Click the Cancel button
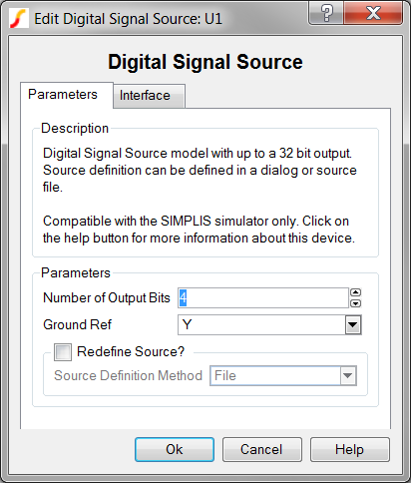 coord(262,449)
